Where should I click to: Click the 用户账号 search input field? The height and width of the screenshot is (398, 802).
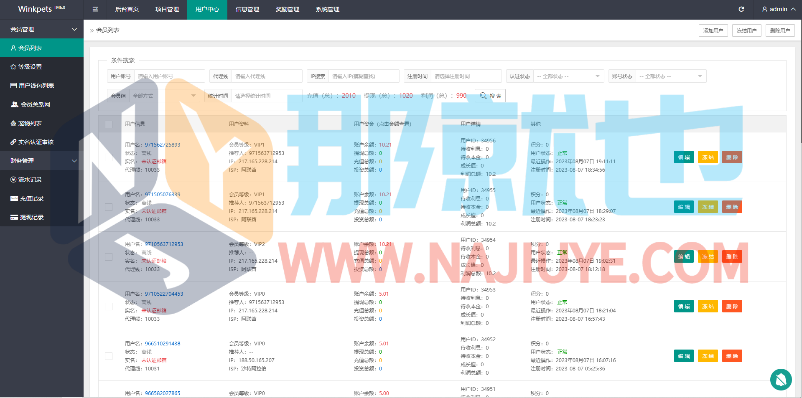(169, 76)
